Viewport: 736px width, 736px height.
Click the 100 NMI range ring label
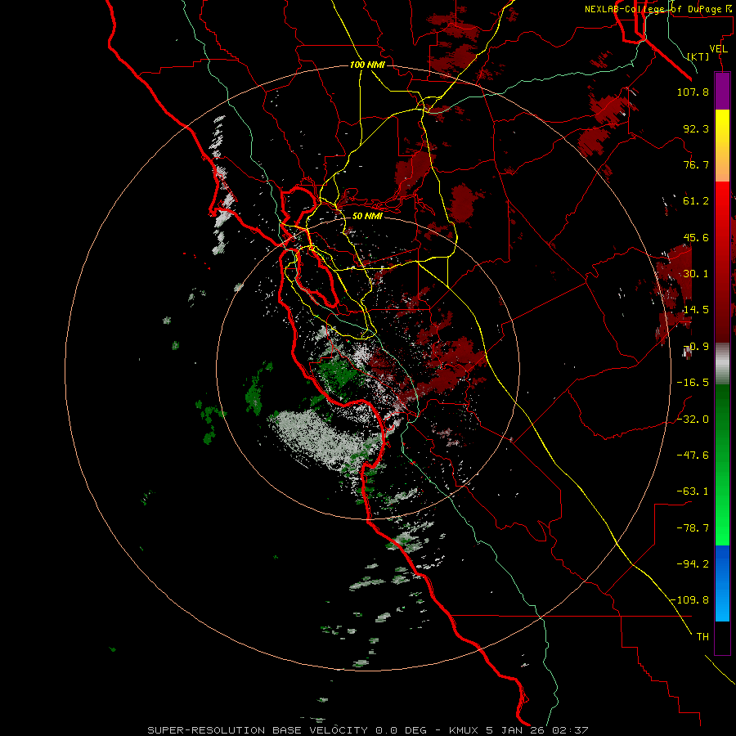point(367,65)
